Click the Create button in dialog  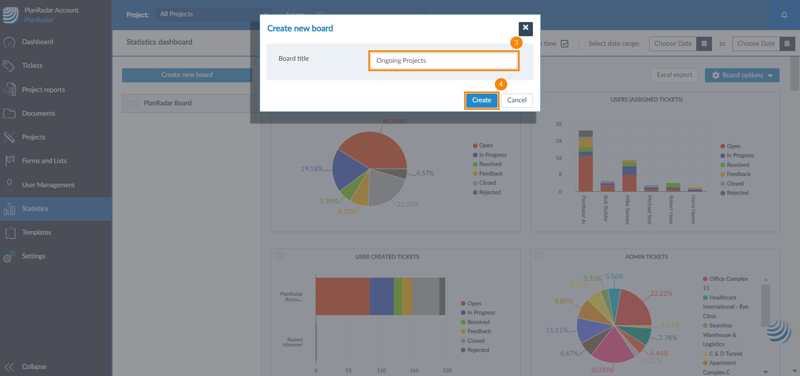click(481, 100)
